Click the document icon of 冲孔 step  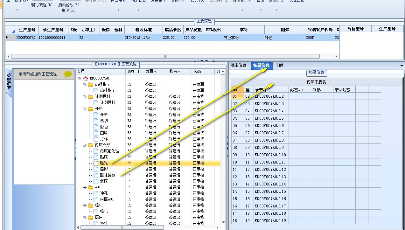click(96, 193)
